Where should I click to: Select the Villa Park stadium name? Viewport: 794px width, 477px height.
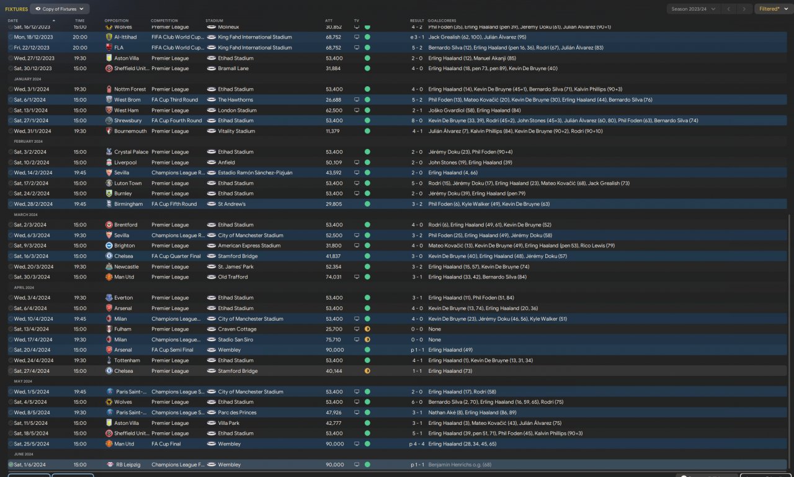coord(229,423)
